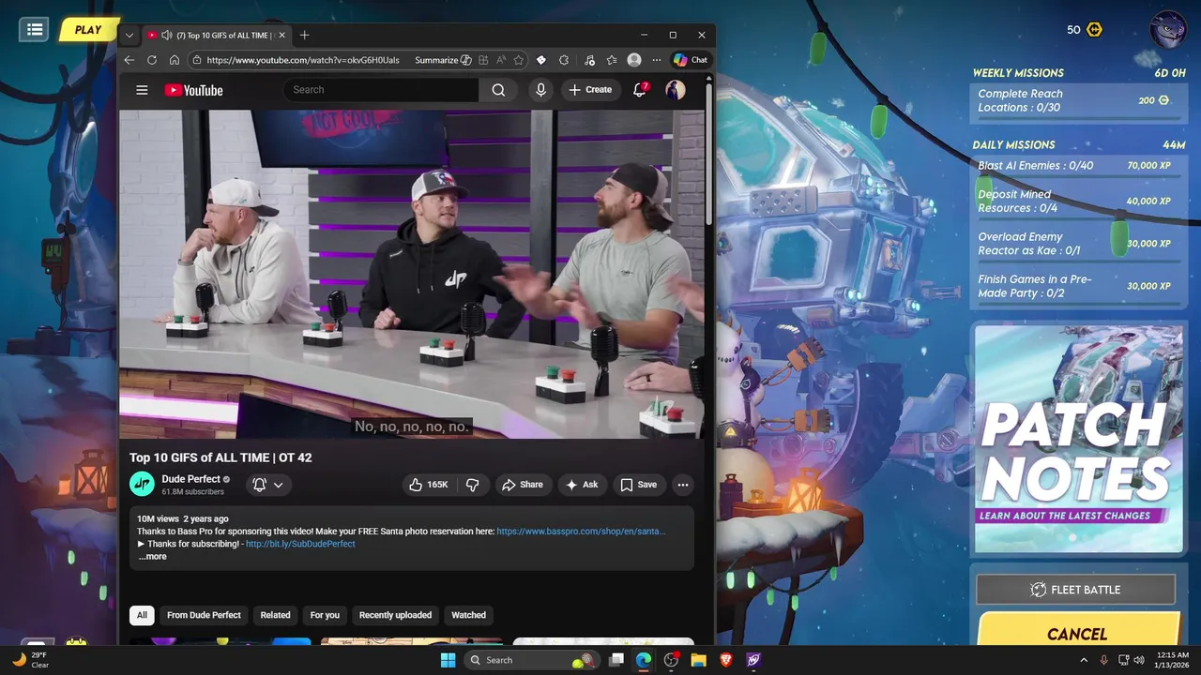
Task: Click the game currency coin icon
Action: pyautogui.click(x=1094, y=30)
